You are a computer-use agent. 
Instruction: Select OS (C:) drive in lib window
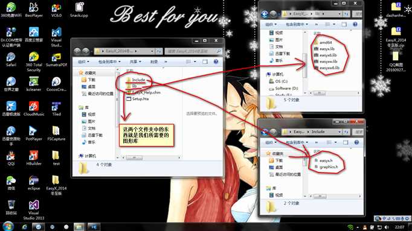click(x=278, y=81)
